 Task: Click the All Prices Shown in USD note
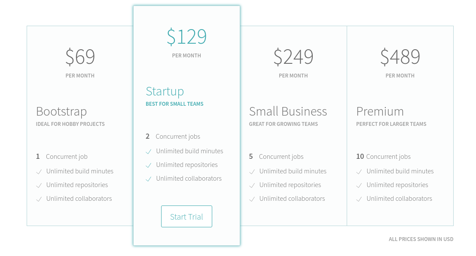pos(421,239)
